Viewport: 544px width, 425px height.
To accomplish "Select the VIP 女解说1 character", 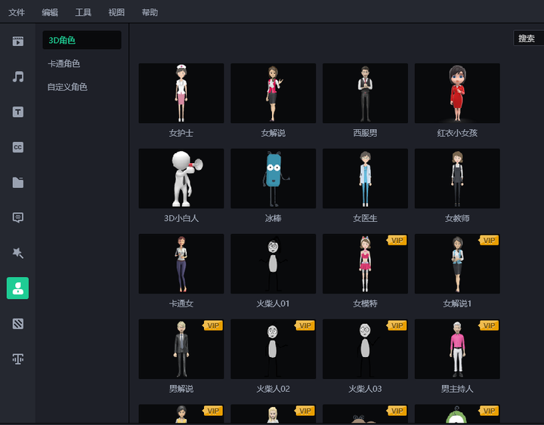I will (x=457, y=263).
